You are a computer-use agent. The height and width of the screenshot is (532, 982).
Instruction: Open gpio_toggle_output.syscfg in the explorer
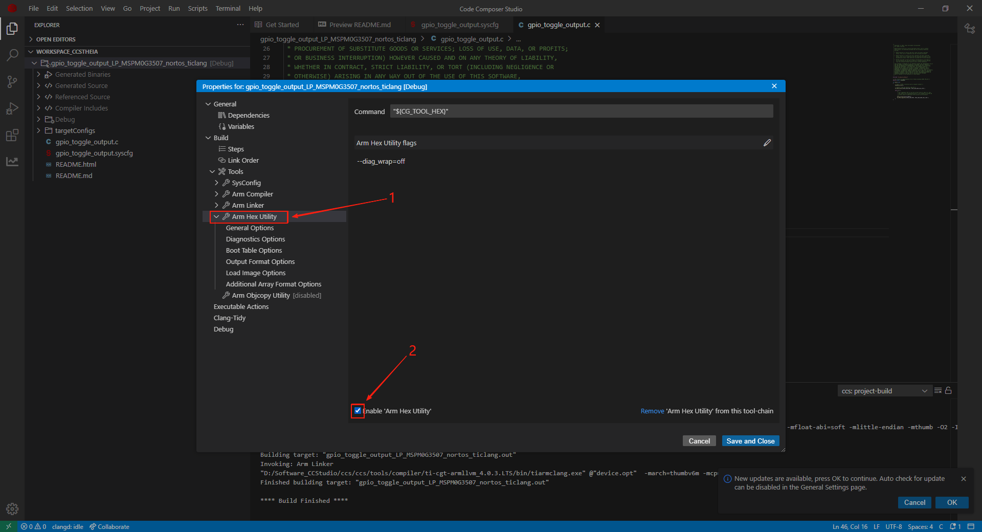click(x=94, y=153)
